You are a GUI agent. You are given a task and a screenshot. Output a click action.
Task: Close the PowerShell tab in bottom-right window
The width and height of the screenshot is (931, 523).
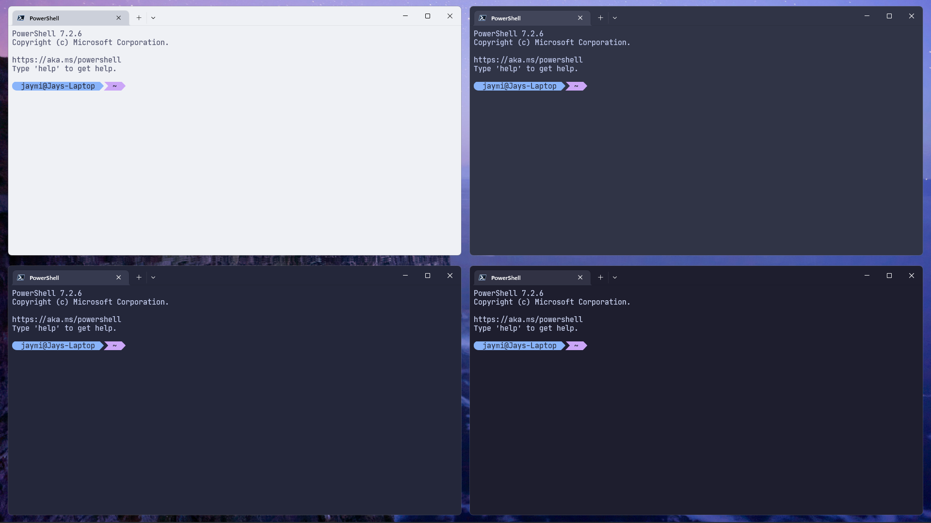(x=580, y=277)
